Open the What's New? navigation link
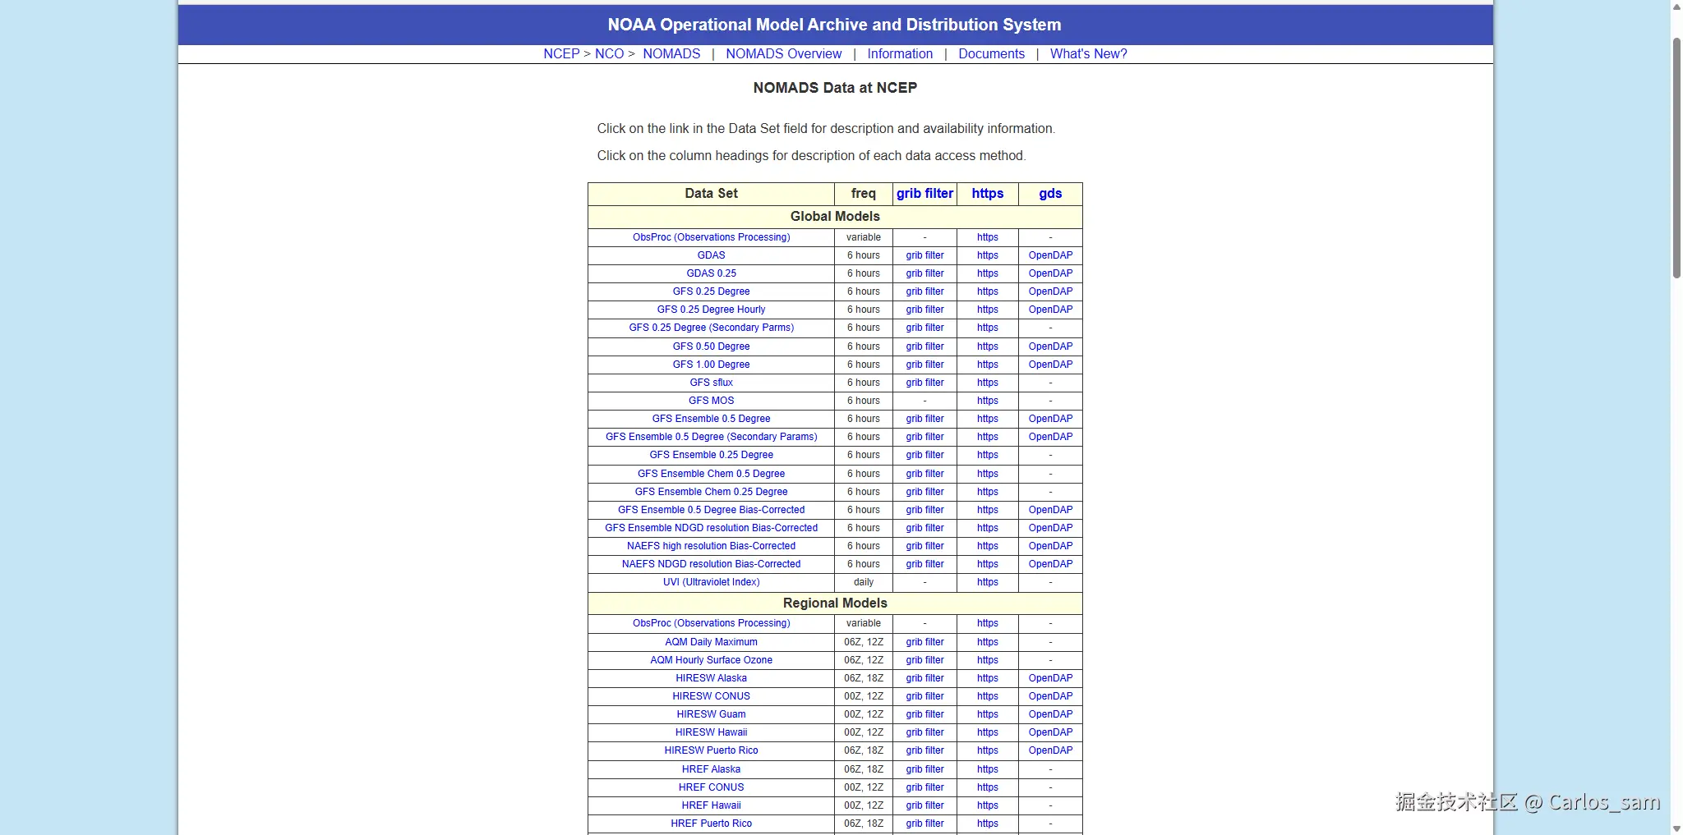The image size is (1683, 835). 1088,54
